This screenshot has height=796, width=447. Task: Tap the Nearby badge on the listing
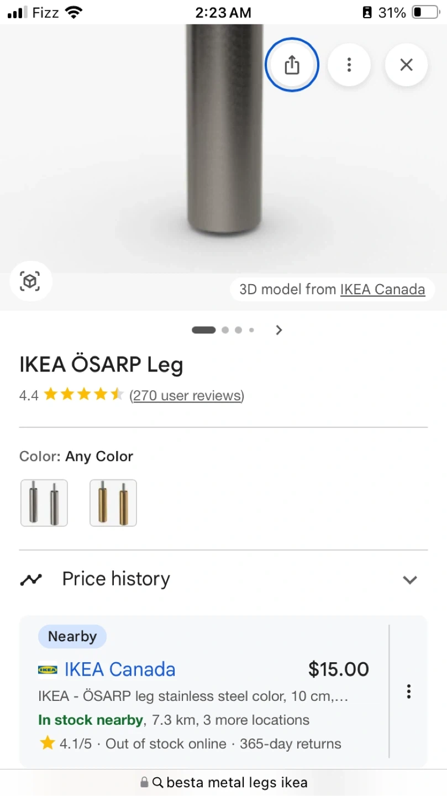click(72, 637)
